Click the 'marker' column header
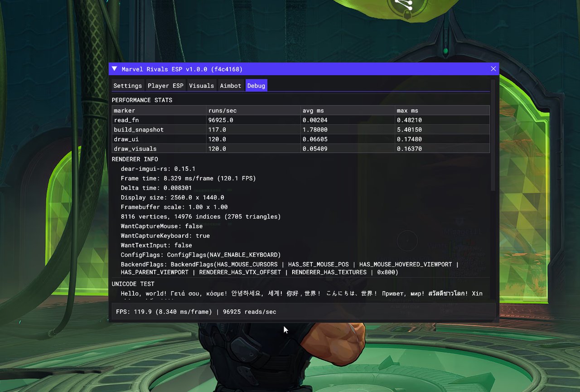The width and height of the screenshot is (580, 392). pos(159,111)
